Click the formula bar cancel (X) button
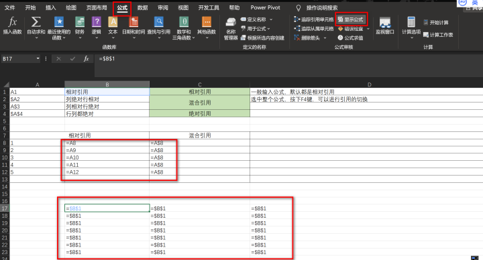This screenshot has height=260, width=483. [x=58, y=58]
